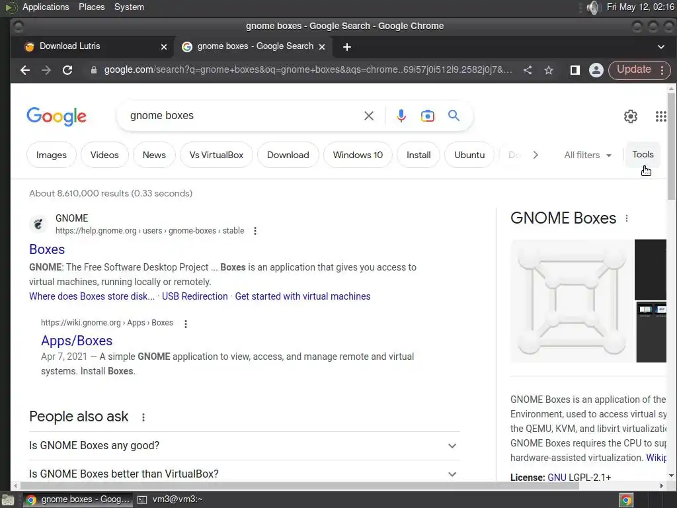This screenshot has height=508, width=677.
Task: Open People also ask options menu
Action: pos(143,417)
